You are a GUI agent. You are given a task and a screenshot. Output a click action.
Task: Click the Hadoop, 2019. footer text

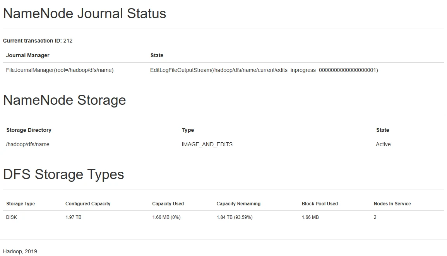[x=21, y=251]
